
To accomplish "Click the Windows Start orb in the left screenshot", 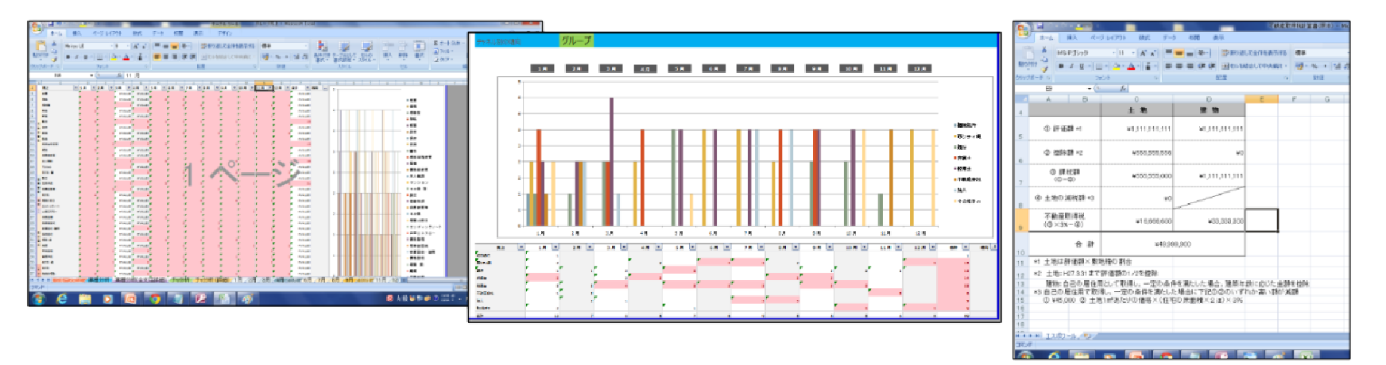I will click(37, 299).
